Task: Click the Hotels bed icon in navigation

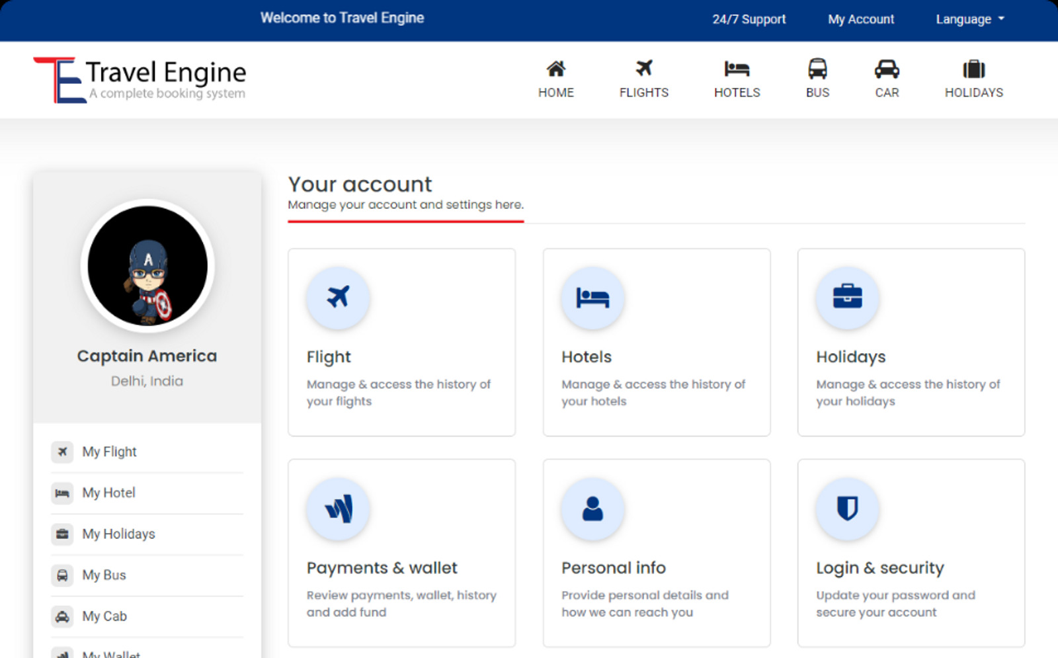Action: coord(737,68)
